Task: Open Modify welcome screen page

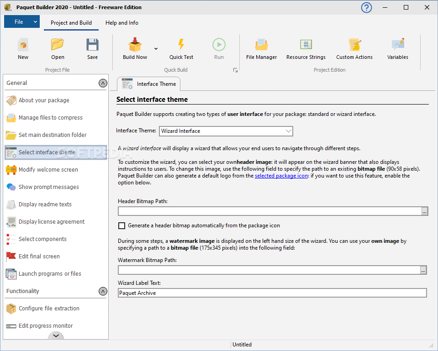Action: pyautogui.click(x=56, y=169)
